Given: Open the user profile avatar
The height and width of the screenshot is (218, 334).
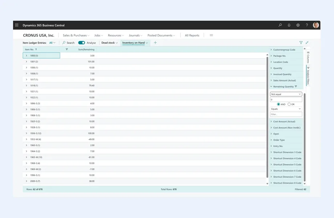Looking at the screenshot, I should click(x=316, y=25).
